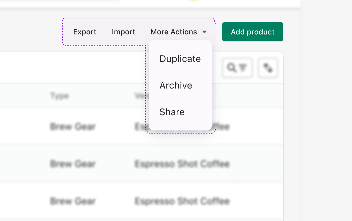Open the first Brew Gear product row

point(73,127)
